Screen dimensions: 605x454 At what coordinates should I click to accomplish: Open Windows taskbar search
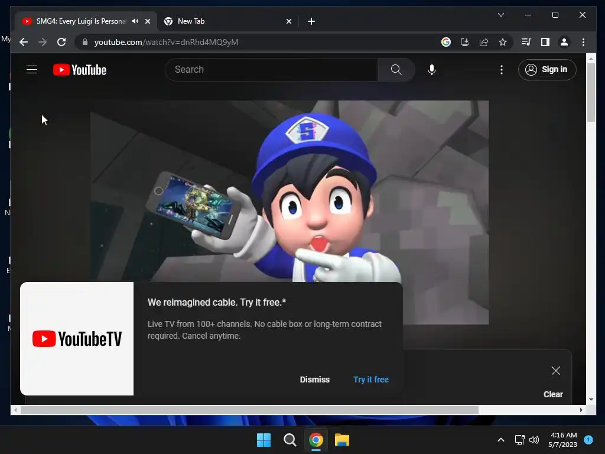tap(290, 440)
